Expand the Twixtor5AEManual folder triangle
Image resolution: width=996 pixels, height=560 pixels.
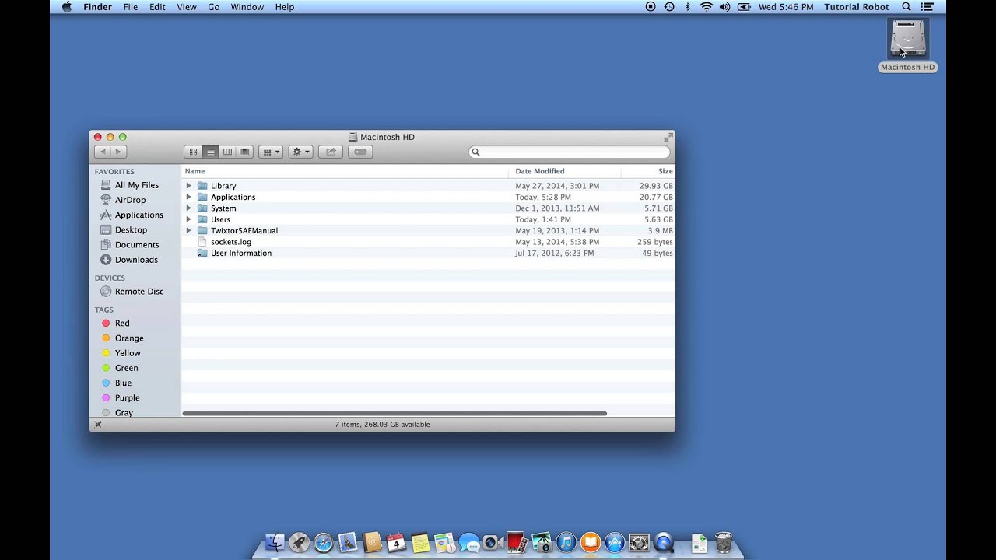[x=188, y=230]
